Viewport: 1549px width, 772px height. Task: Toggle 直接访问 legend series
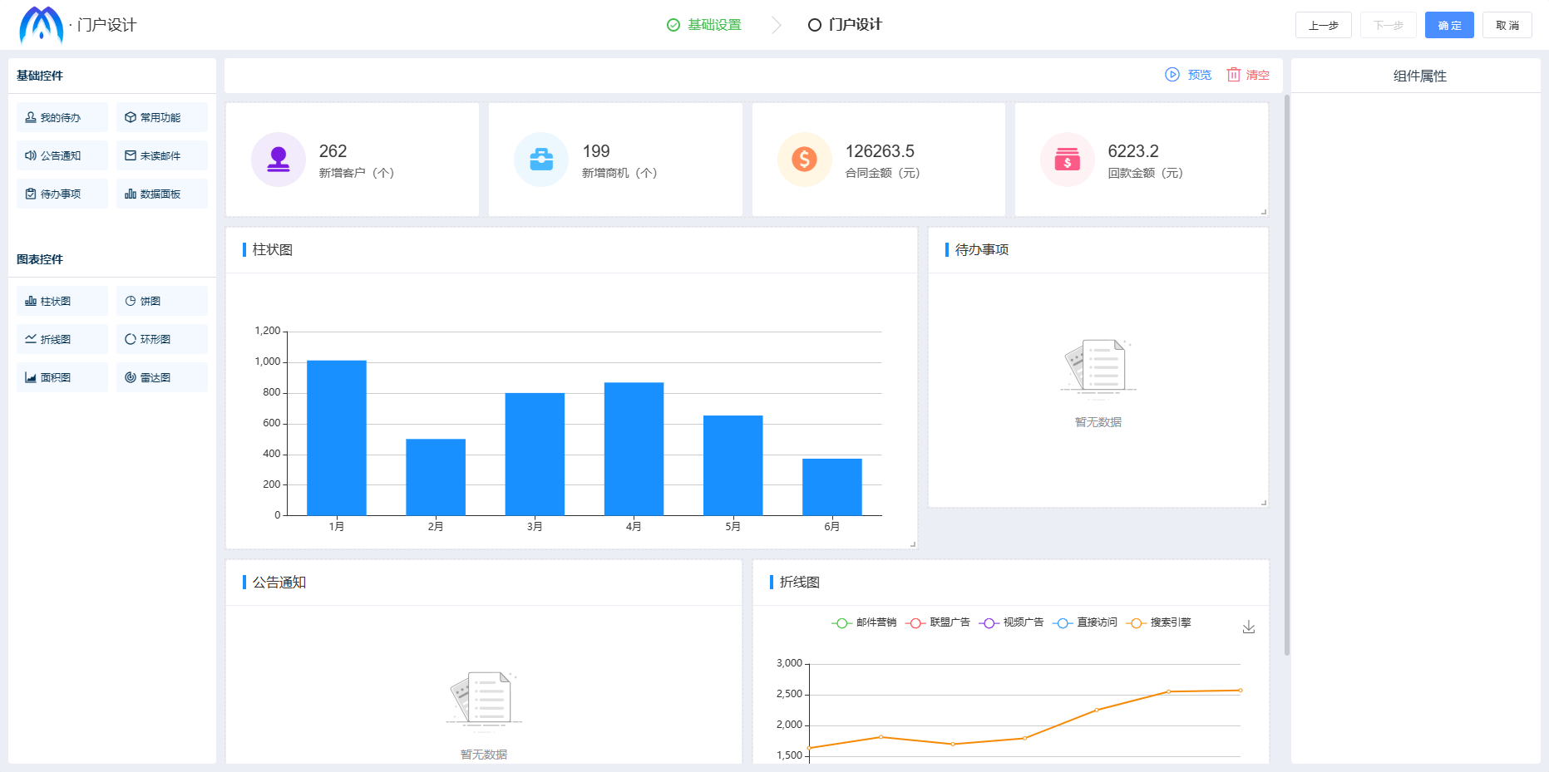[1085, 622]
